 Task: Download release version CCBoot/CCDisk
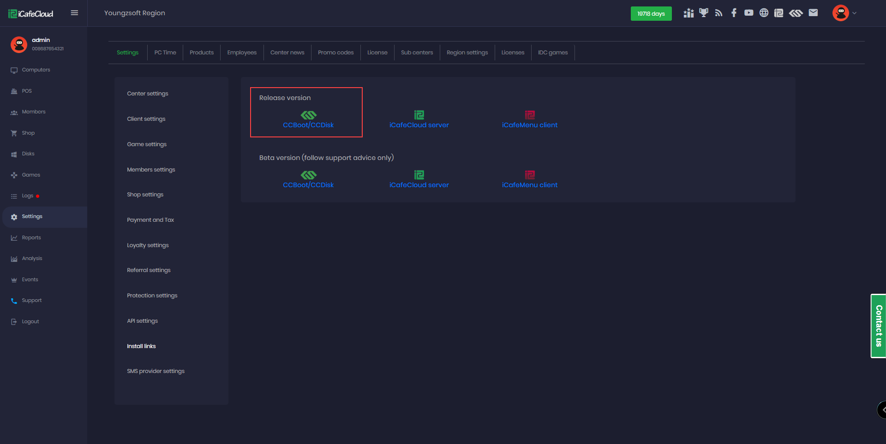tap(308, 125)
